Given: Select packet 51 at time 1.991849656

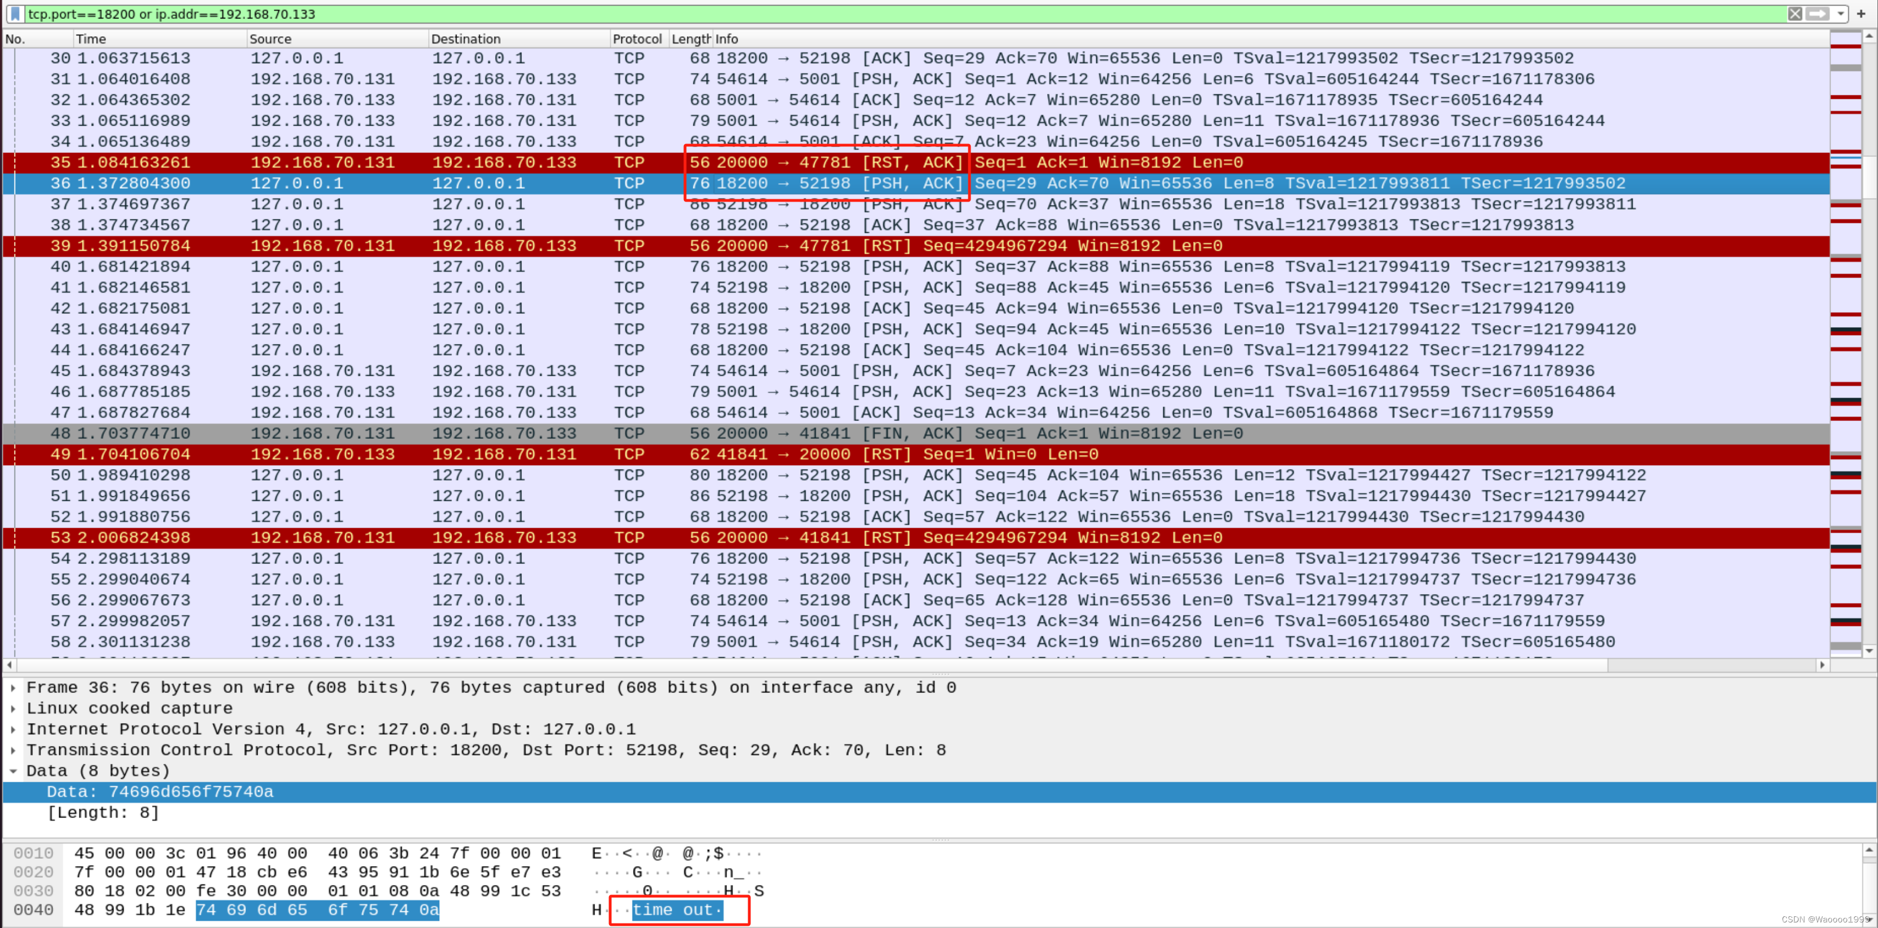Looking at the screenshot, I should tap(916, 496).
